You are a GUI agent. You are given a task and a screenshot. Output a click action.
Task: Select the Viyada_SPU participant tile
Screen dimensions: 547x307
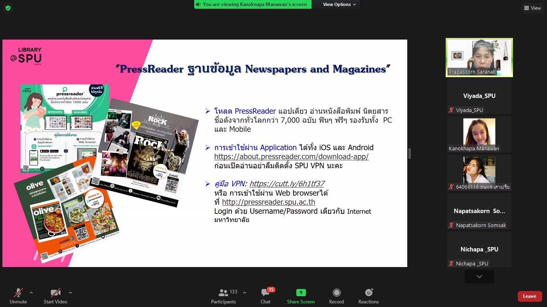479,96
